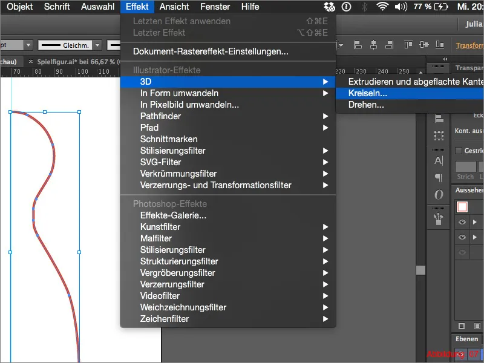
Task: Click the vertical align bottom icon
Action: pos(440,45)
